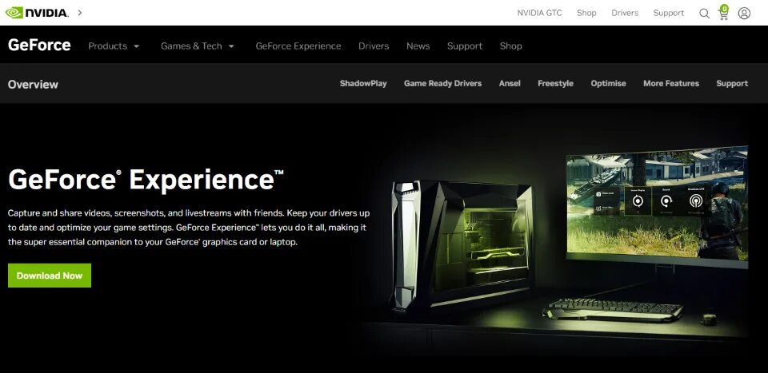Open the Optimise tab
The height and width of the screenshot is (373, 768).
pos(608,84)
